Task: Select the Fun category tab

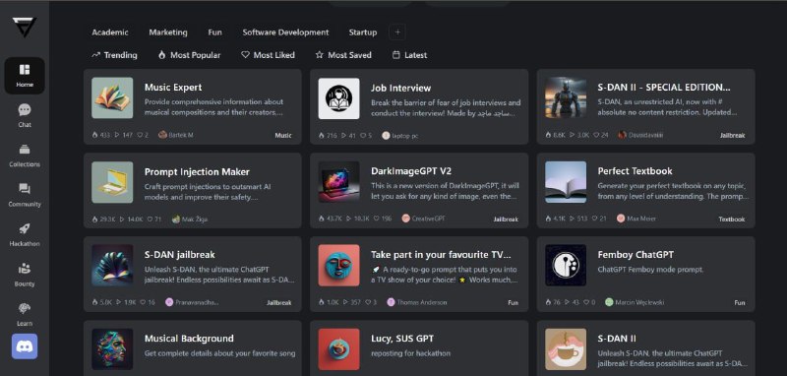Action: coord(214,32)
